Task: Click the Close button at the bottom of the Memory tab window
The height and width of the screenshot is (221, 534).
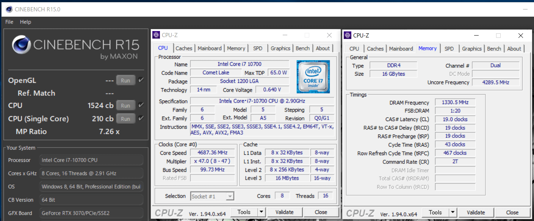Action: click(512, 213)
